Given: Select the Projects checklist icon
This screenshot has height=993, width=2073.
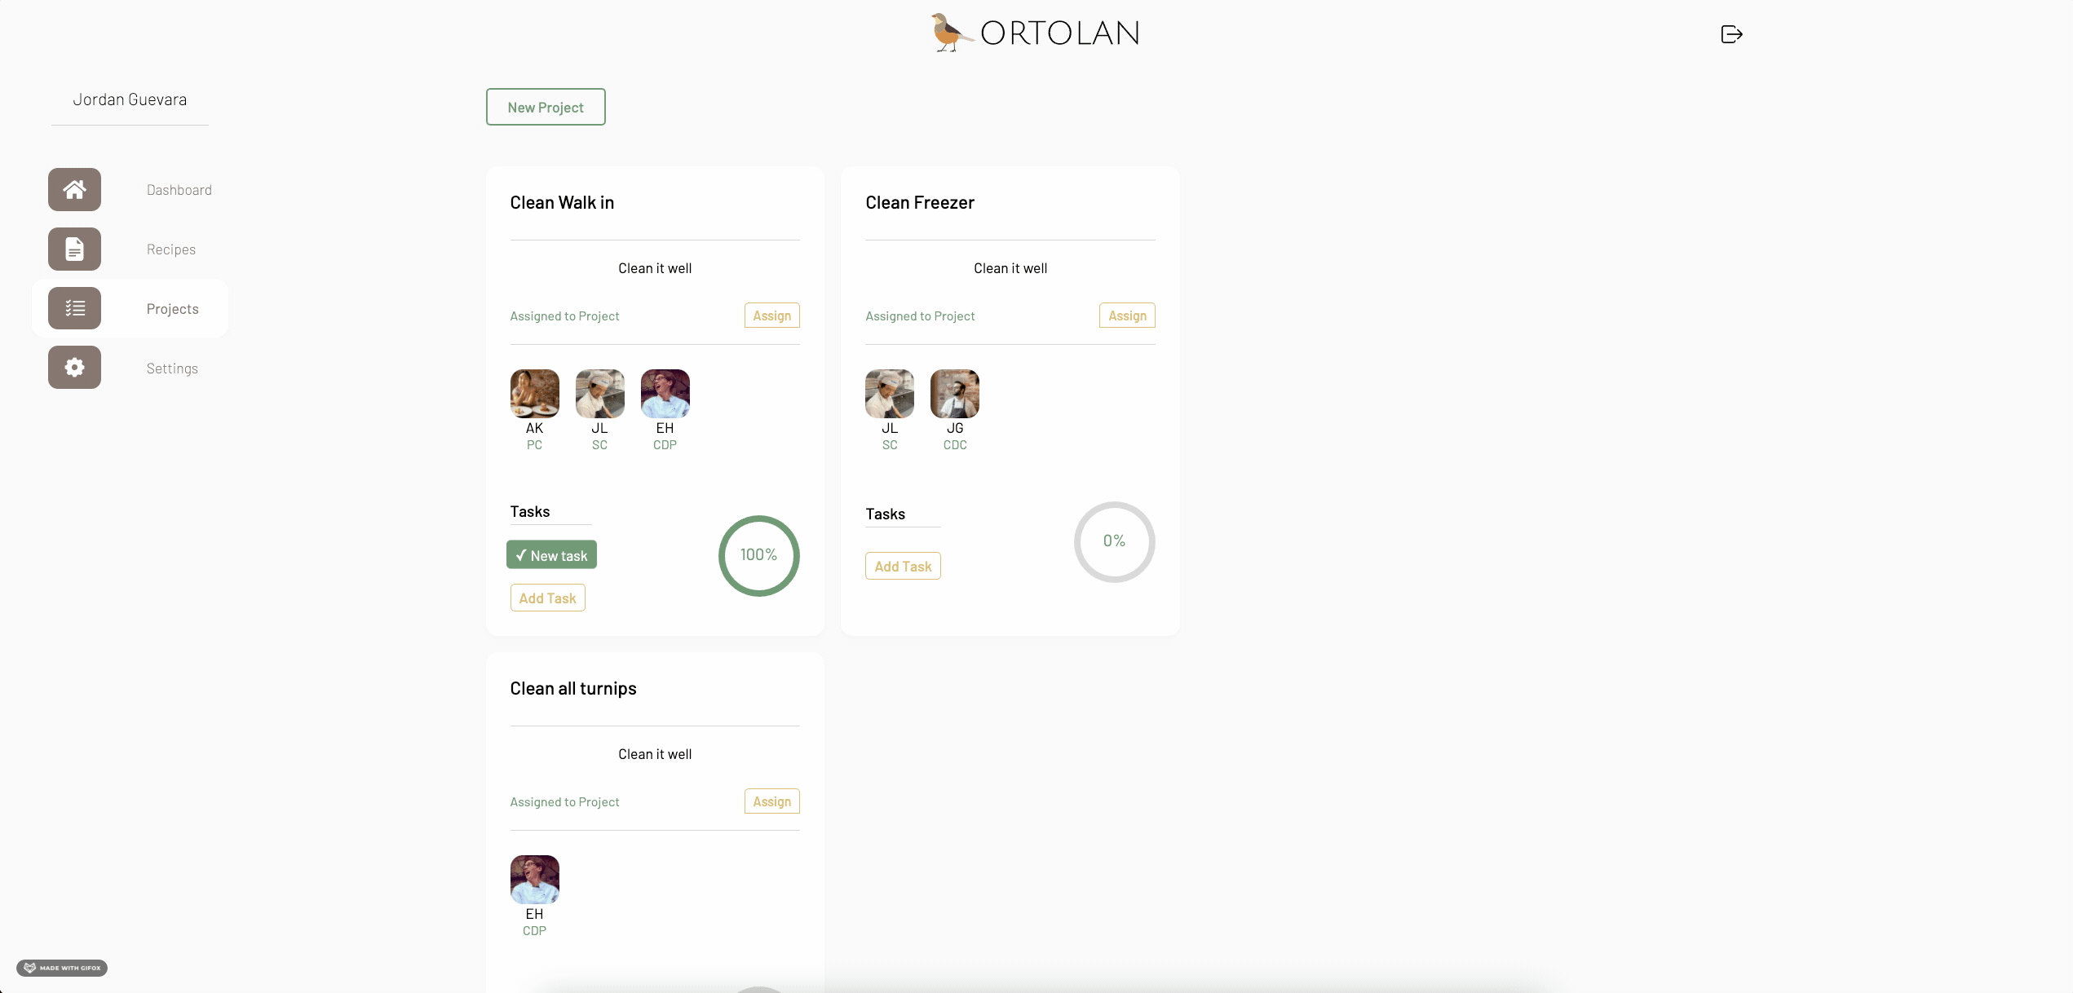Looking at the screenshot, I should coord(74,308).
